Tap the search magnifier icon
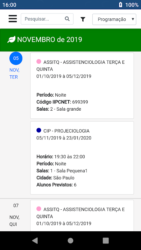This screenshot has height=250, width=141. click(67, 19)
